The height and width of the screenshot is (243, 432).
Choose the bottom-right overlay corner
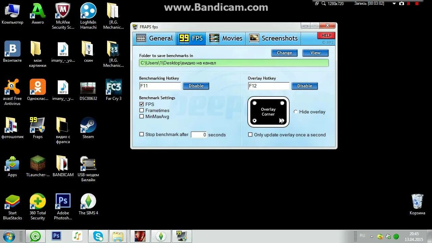tap(282, 120)
